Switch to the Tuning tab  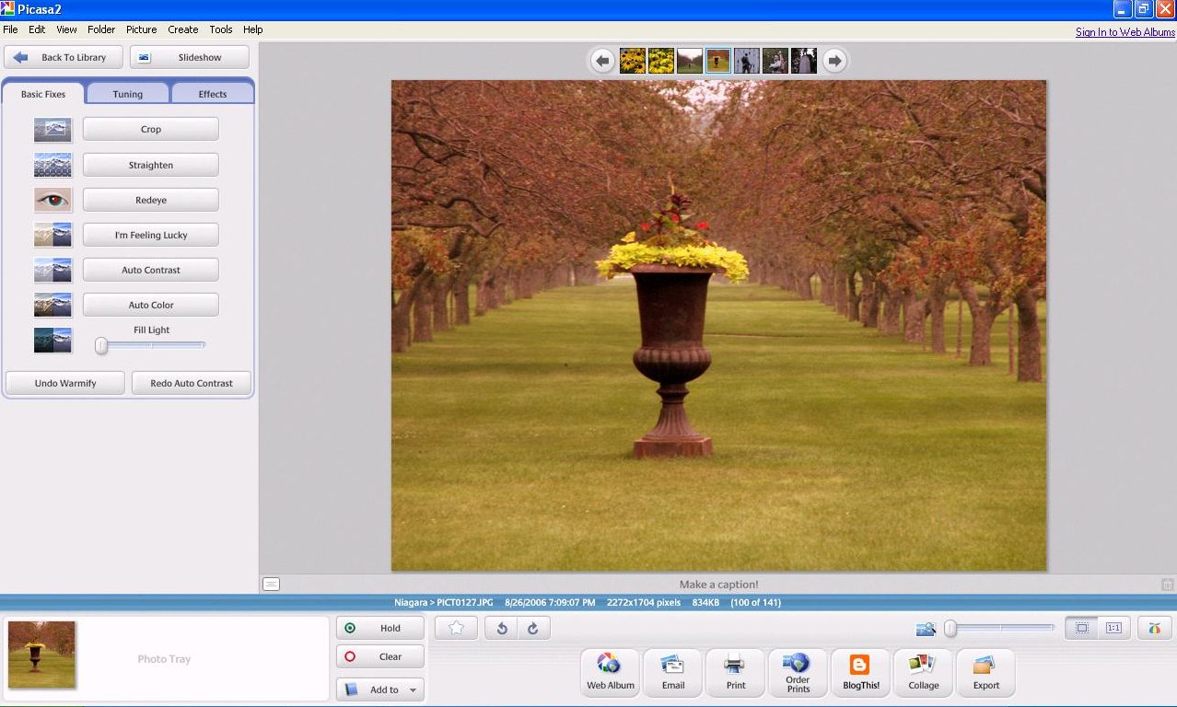[x=128, y=94]
